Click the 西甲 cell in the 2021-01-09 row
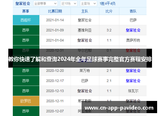Image resolution: width=160 pixels, height=116 pixels. (x=26, y=30)
